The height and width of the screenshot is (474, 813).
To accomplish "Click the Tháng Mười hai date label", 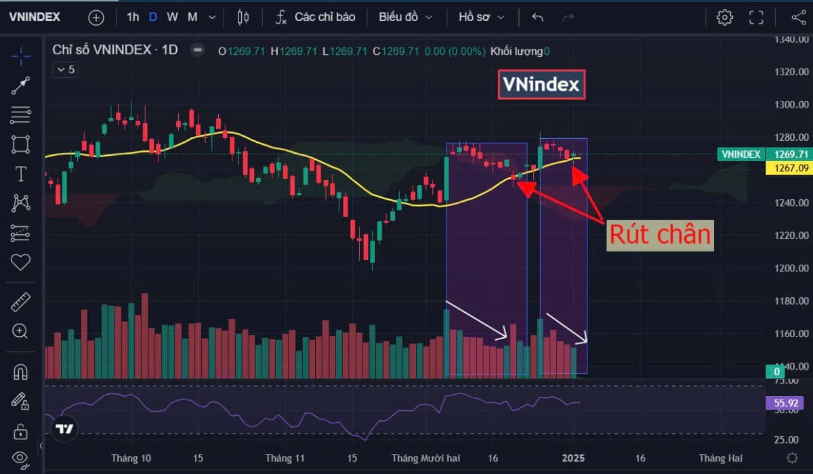I will pyautogui.click(x=425, y=458).
